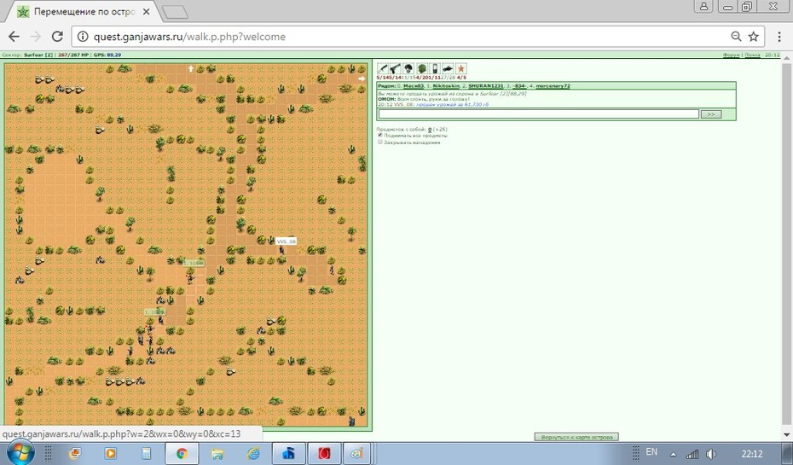Enable the close attacks checkbox
The image size is (793, 465).
click(379, 142)
